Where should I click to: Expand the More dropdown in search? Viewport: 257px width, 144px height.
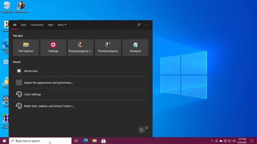(62, 25)
